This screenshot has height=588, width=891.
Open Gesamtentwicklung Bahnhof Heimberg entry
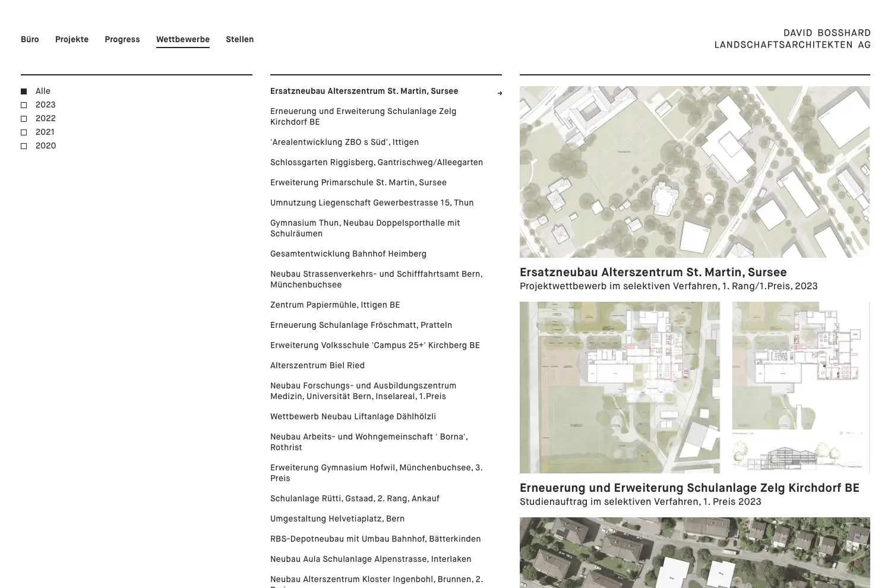(348, 254)
